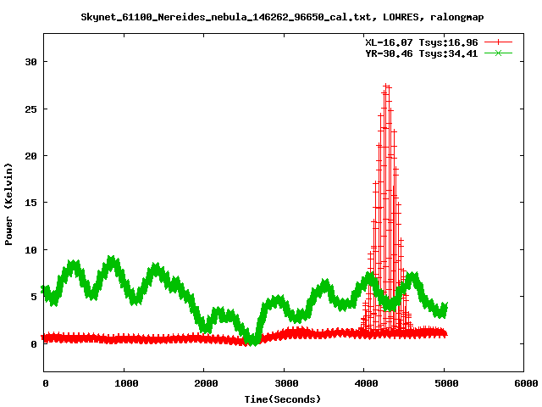Click the plot title text at top
Viewport: 542px width, 407px height.
pos(283,16)
